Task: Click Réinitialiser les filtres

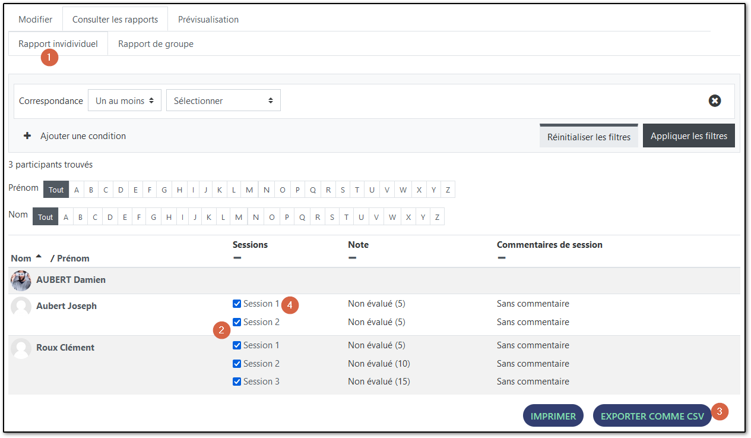Action: click(588, 136)
